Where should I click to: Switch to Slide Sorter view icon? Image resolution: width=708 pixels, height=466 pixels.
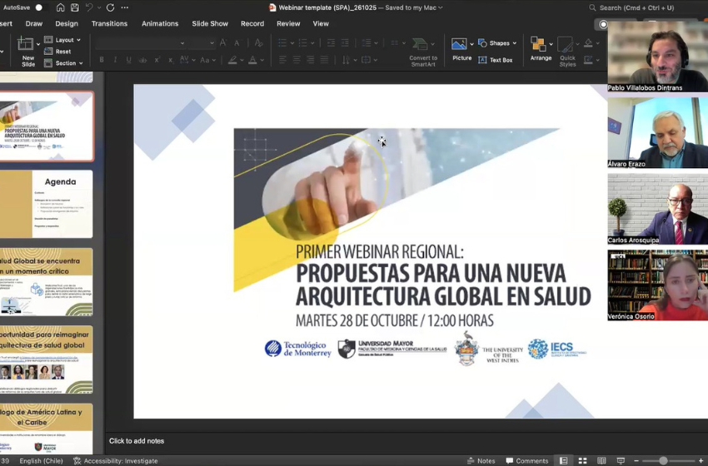[581, 460]
